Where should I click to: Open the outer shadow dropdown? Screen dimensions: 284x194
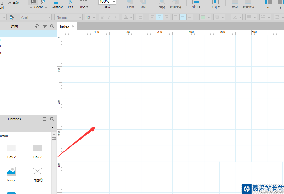pyautogui.click(x=219, y=17)
